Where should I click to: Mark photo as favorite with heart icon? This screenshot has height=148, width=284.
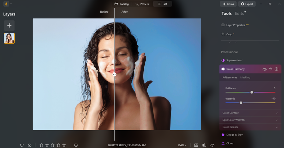[22, 145]
